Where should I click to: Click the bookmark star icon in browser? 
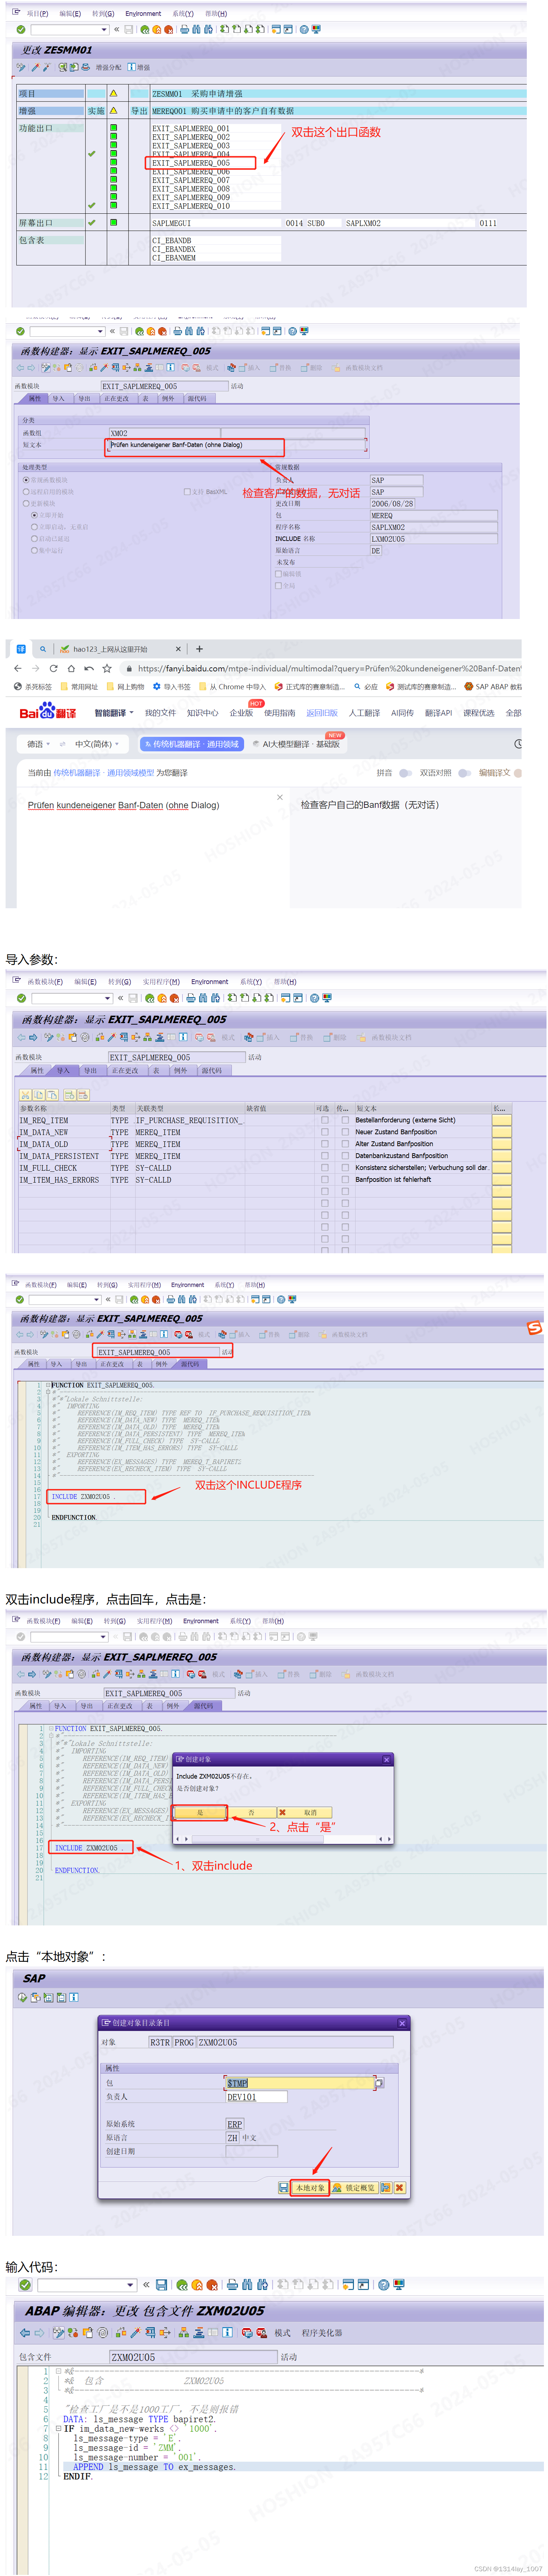click(x=107, y=668)
